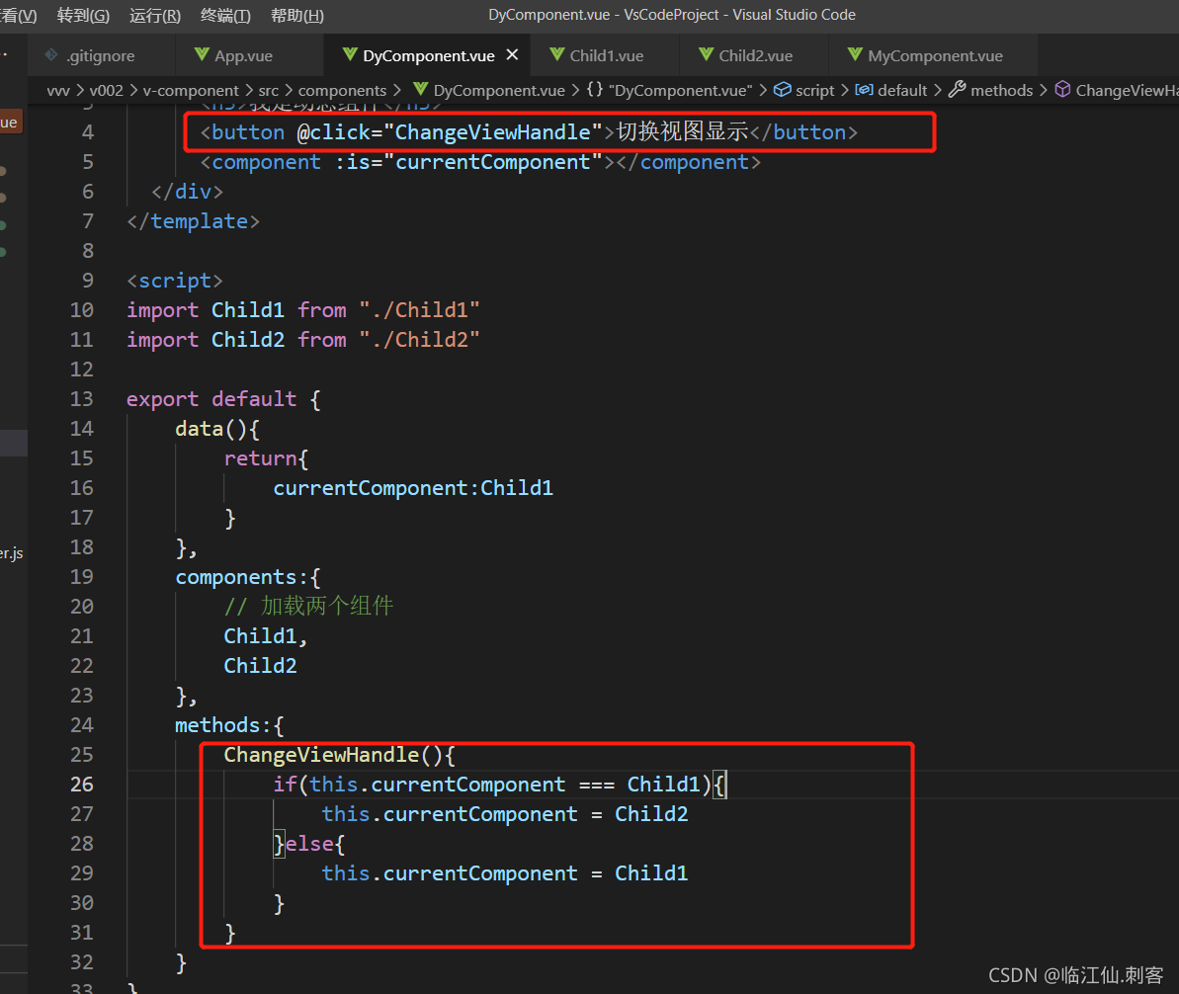Open the methods breadcrumb segment
The height and width of the screenshot is (994, 1179).
tap(1001, 90)
